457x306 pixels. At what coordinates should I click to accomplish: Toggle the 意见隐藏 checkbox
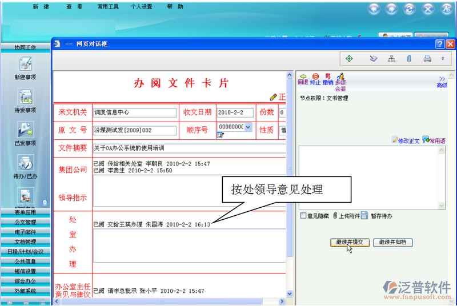coord(303,216)
